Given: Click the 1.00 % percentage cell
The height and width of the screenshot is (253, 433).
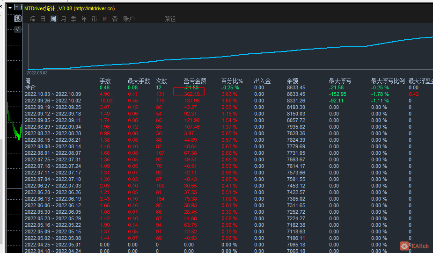Looking at the screenshot, I should coord(229,199).
